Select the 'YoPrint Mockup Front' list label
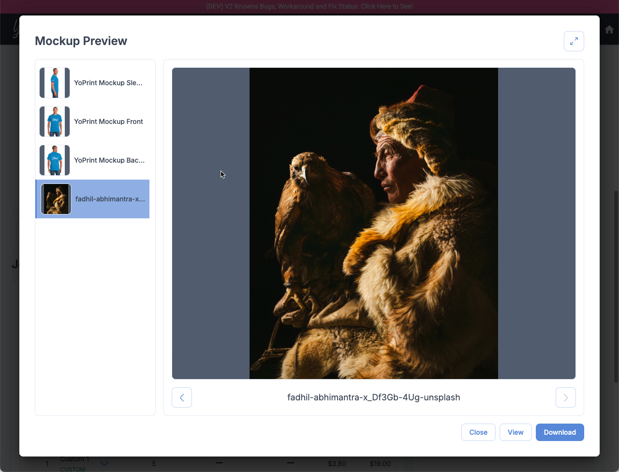This screenshot has width=619, height=472. [108, 122]
